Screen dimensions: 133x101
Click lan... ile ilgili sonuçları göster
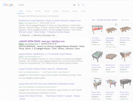tap(105, 20)
